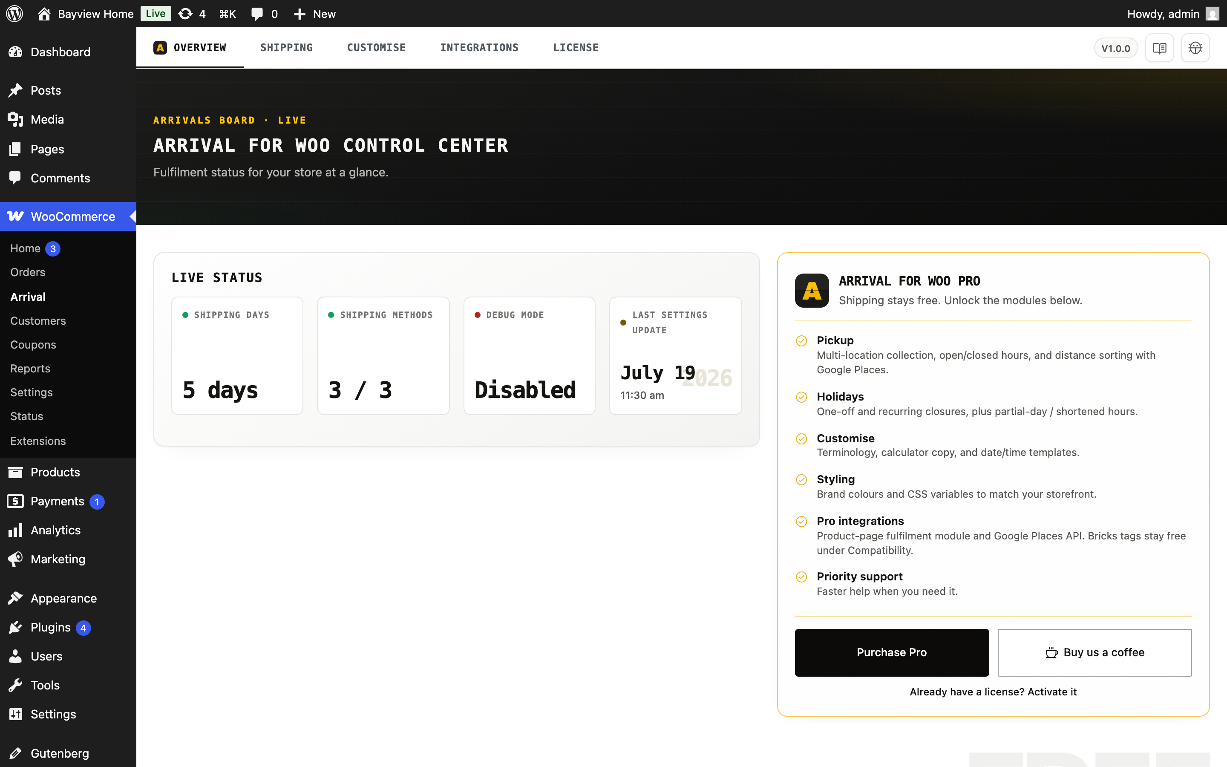This screenshot has height=767, width=1227.
Task: Click the Analytics bar chart icon
Action: tap(15, 530)
